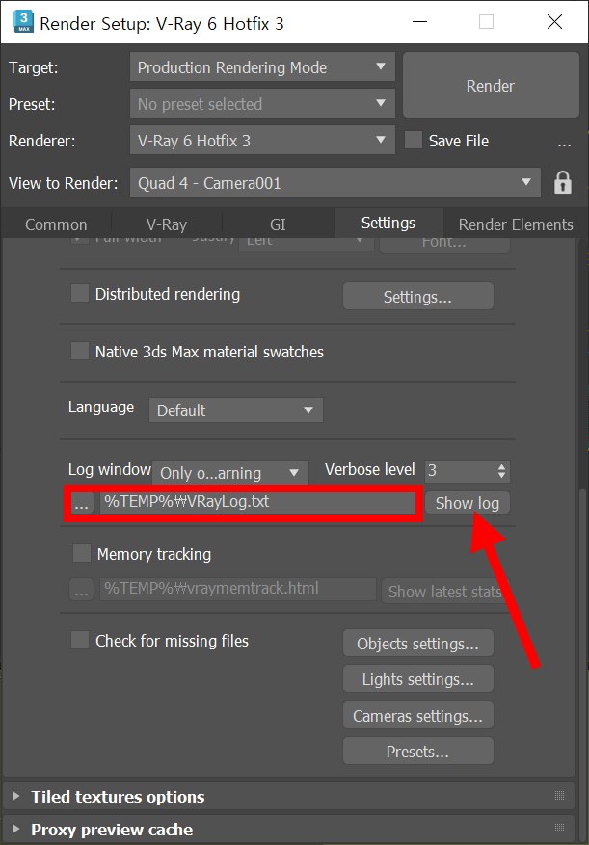This screenshot has width=589, height=845.
Task: Enable Distributed rendering checkbox
Action: (80, 294)
